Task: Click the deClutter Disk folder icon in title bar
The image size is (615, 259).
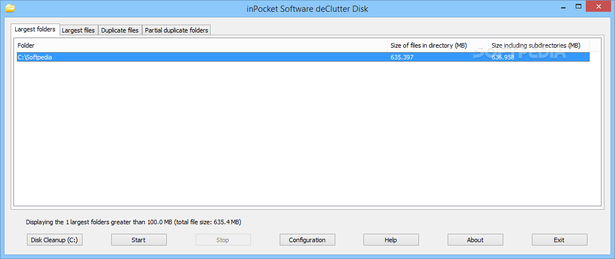Action: coord(10,8)
